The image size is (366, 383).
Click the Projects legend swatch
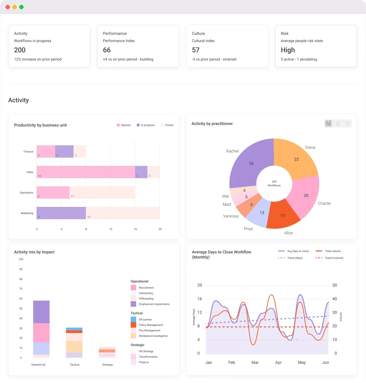click(133, 362)
